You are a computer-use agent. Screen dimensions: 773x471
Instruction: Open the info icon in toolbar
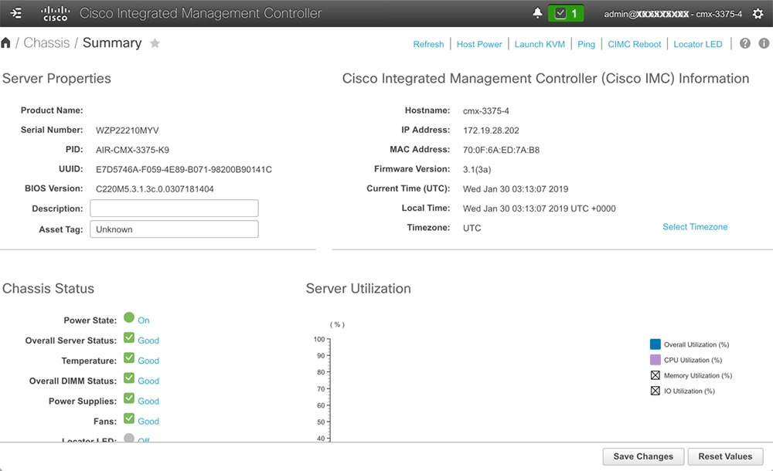point(764,43)
